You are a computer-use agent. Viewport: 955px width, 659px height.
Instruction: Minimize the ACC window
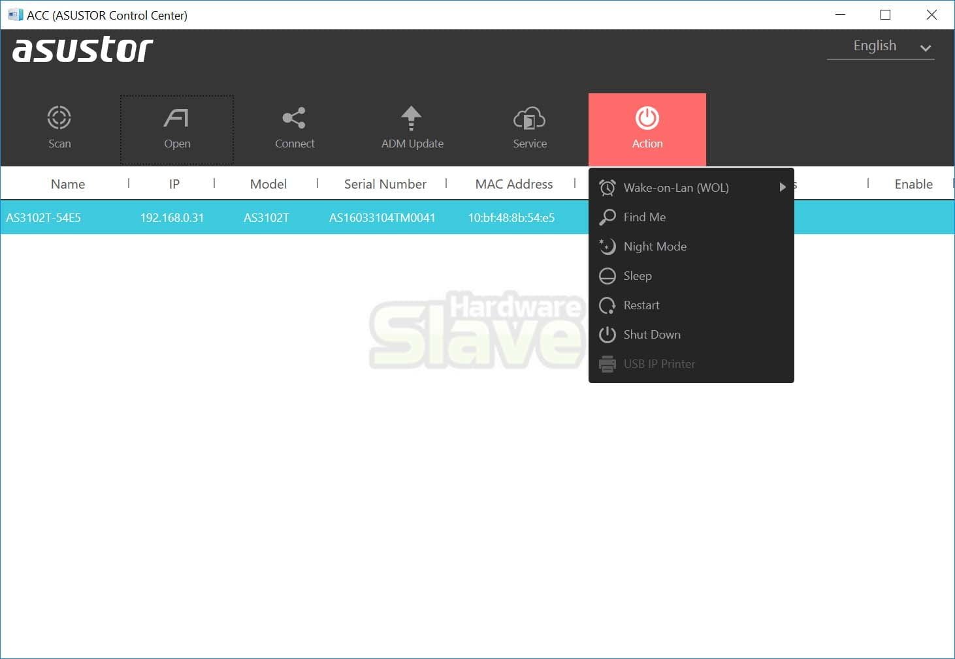pyautogui.click(x=840, y=14)
